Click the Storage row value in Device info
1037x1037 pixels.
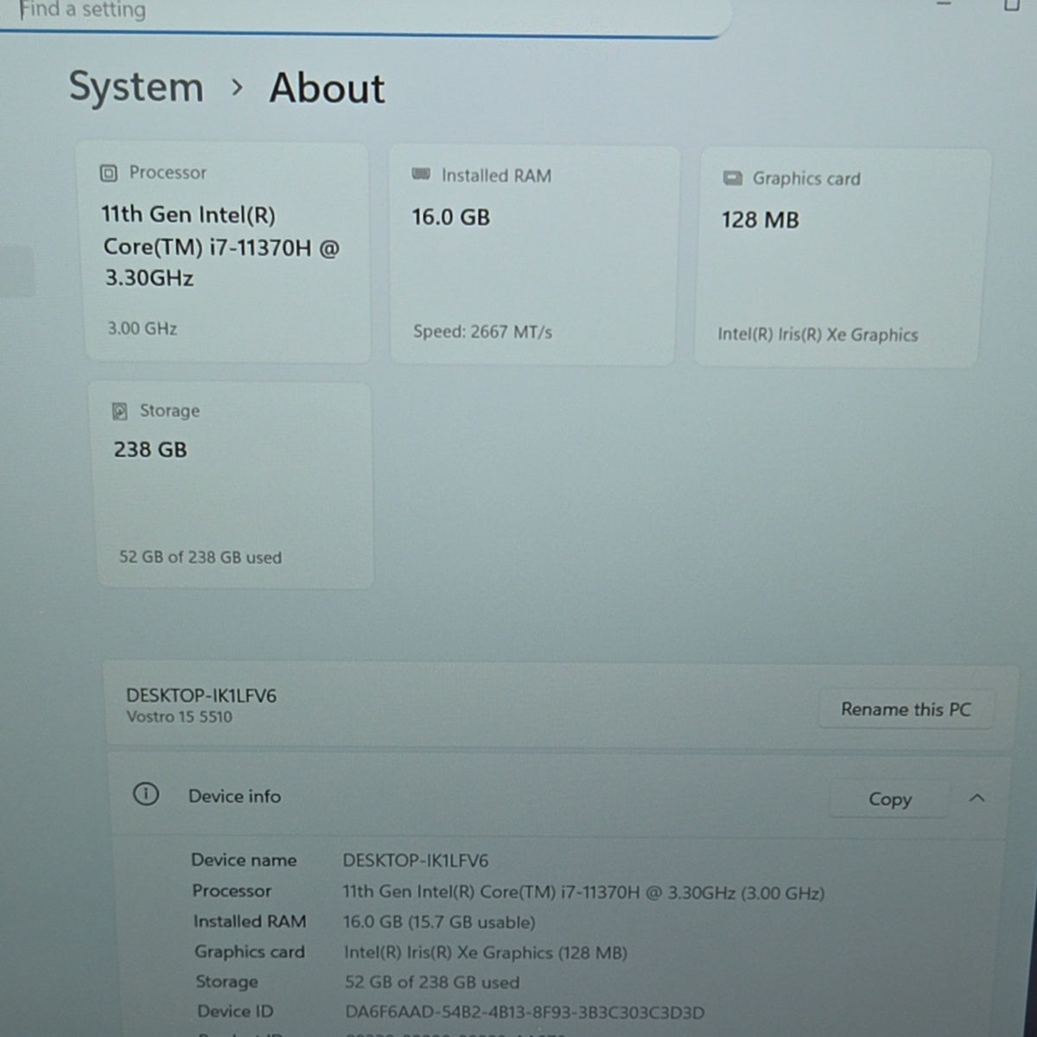[x=432, y=983]
